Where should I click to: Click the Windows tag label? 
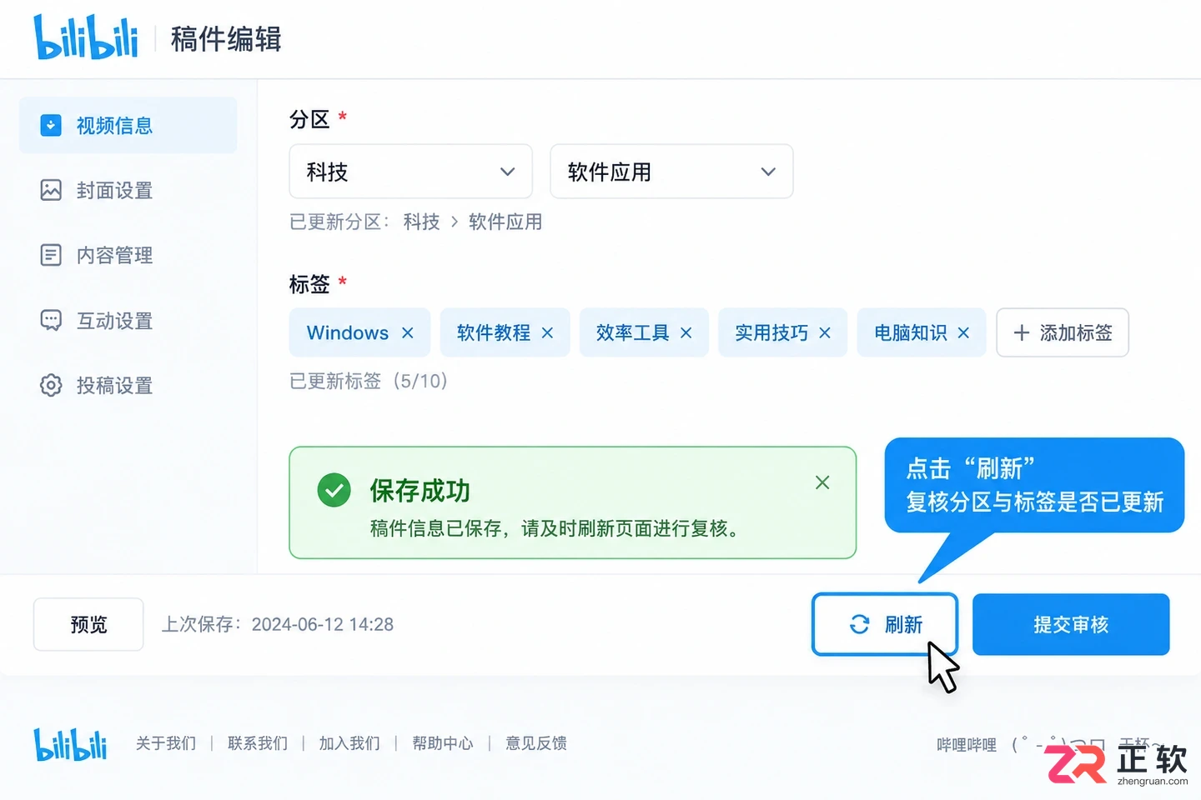pyautogui.click(x=348, y=332)
